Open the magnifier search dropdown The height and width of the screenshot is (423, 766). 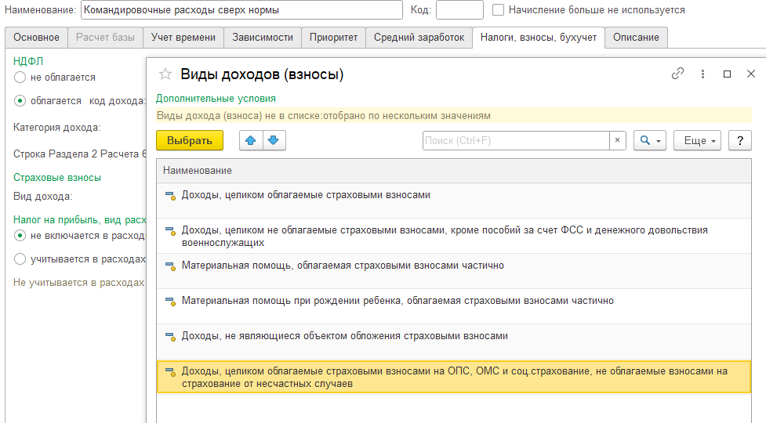650,140
